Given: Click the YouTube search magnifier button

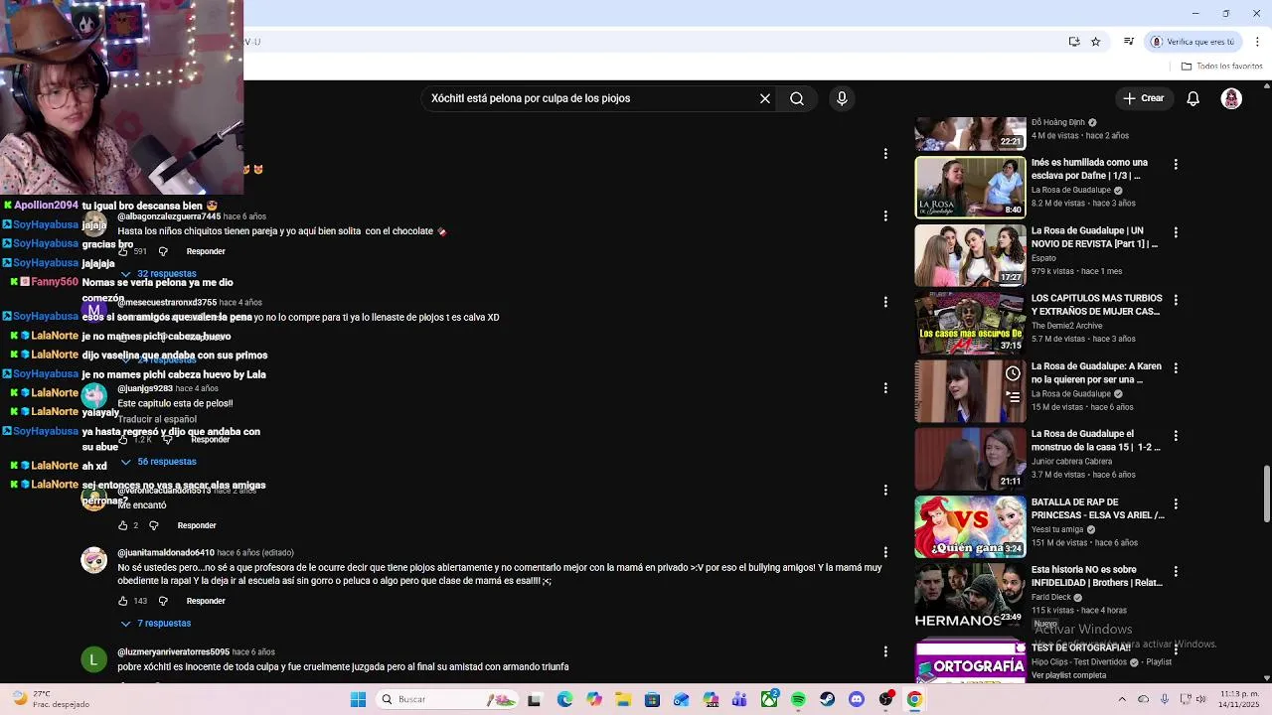Looking at the screenshot, I should (797, 98).
